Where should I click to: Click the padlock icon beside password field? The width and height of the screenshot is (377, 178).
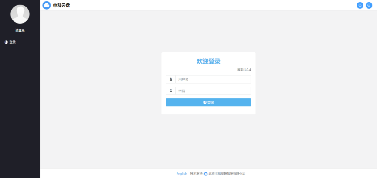pos(171,91)
